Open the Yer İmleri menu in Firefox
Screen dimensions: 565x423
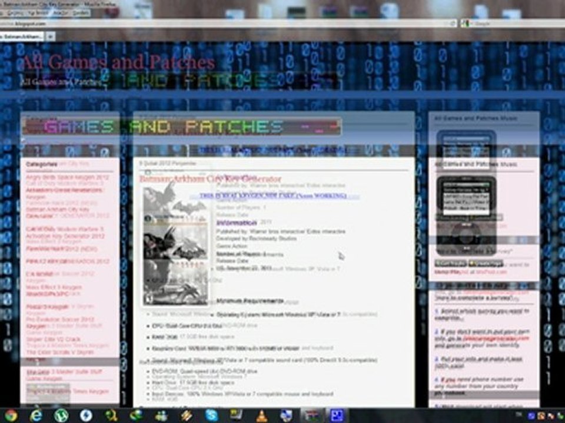[37, 13]
